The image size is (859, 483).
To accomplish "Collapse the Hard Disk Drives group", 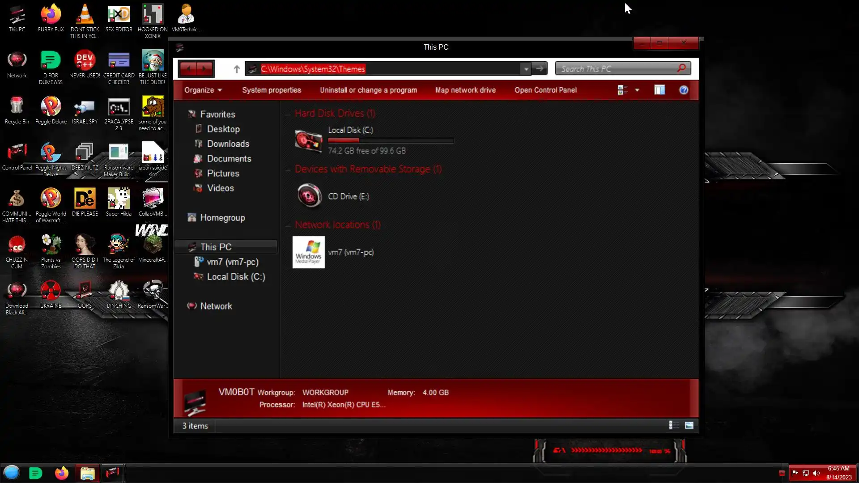I will click(288, 114).
